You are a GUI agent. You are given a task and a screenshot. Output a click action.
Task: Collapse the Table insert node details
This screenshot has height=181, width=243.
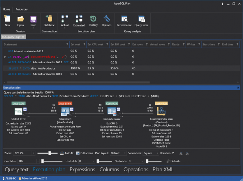[x=72, y=109]
